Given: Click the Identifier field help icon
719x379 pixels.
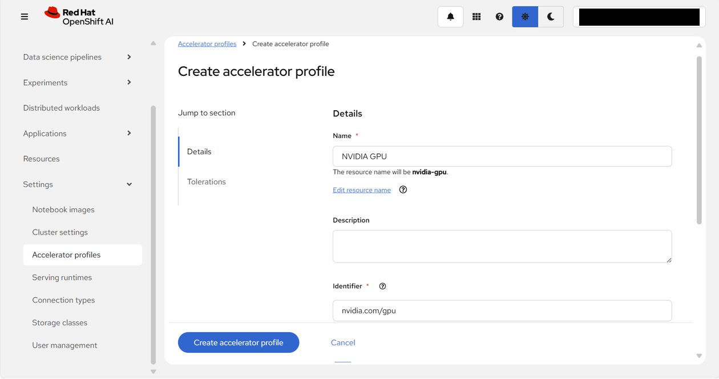Looking at the screenshot, I should (382, 286).
